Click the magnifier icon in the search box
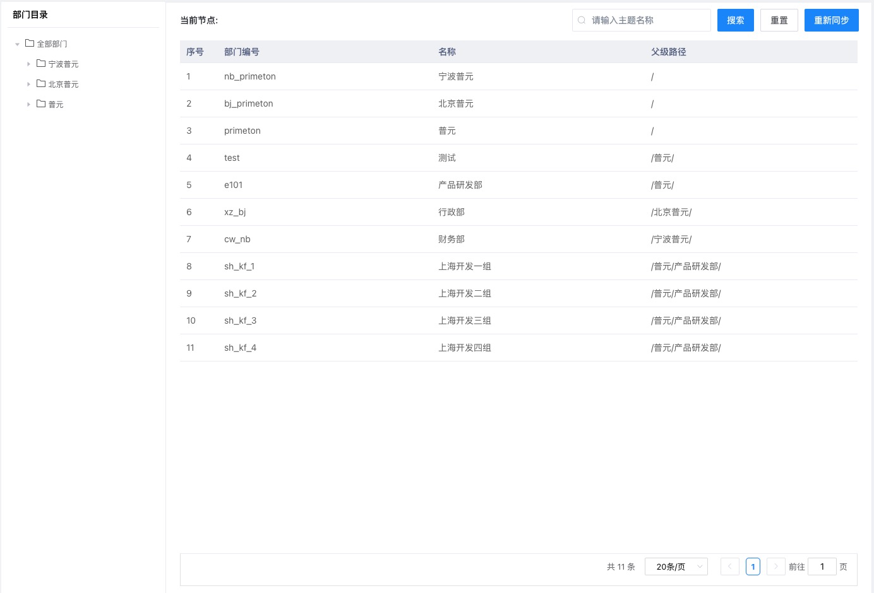 [581, 20]
